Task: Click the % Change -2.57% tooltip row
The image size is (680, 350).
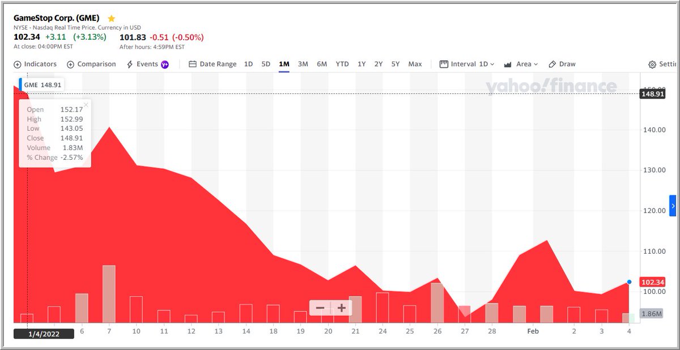Action: click(55, 157)
